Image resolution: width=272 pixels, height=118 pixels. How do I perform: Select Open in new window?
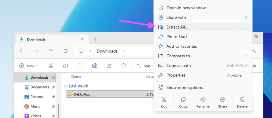pyautogui.click(x=203, y=8)
